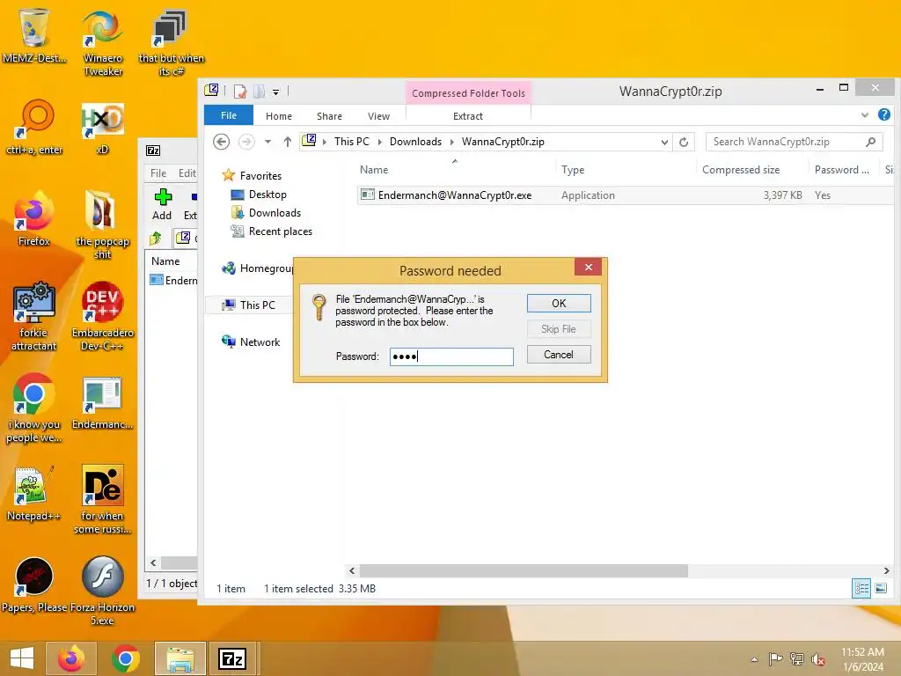Click the Explorer horizontal scrollbar thumb
Image resolution: width=901 pixels, height=676 pixels.
coord(524,570)
